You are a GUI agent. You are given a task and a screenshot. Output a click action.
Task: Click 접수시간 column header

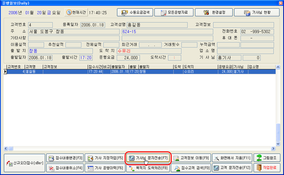(95, 67)
